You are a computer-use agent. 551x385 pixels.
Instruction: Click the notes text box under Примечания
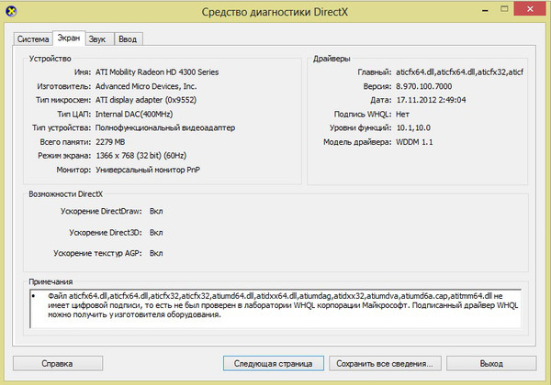point(275,308)
